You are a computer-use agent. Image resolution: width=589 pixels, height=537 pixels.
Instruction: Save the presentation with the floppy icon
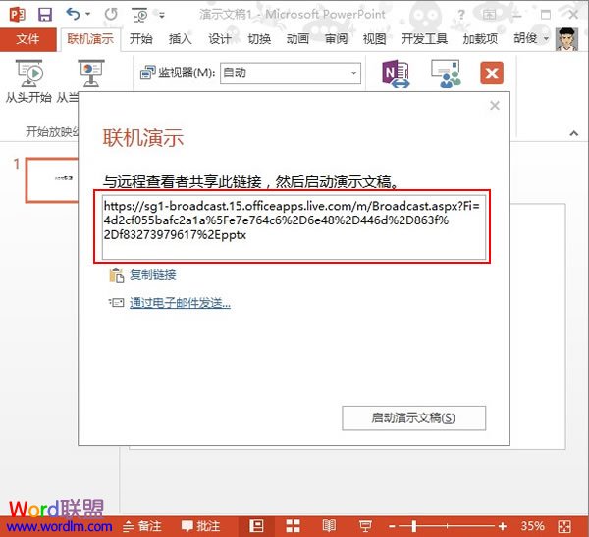tap(45, 15)
